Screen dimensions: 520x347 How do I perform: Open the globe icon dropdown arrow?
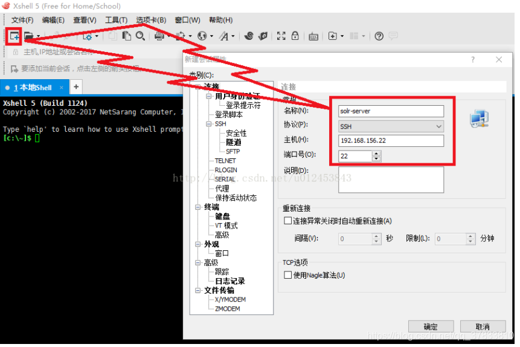(211, 36)
